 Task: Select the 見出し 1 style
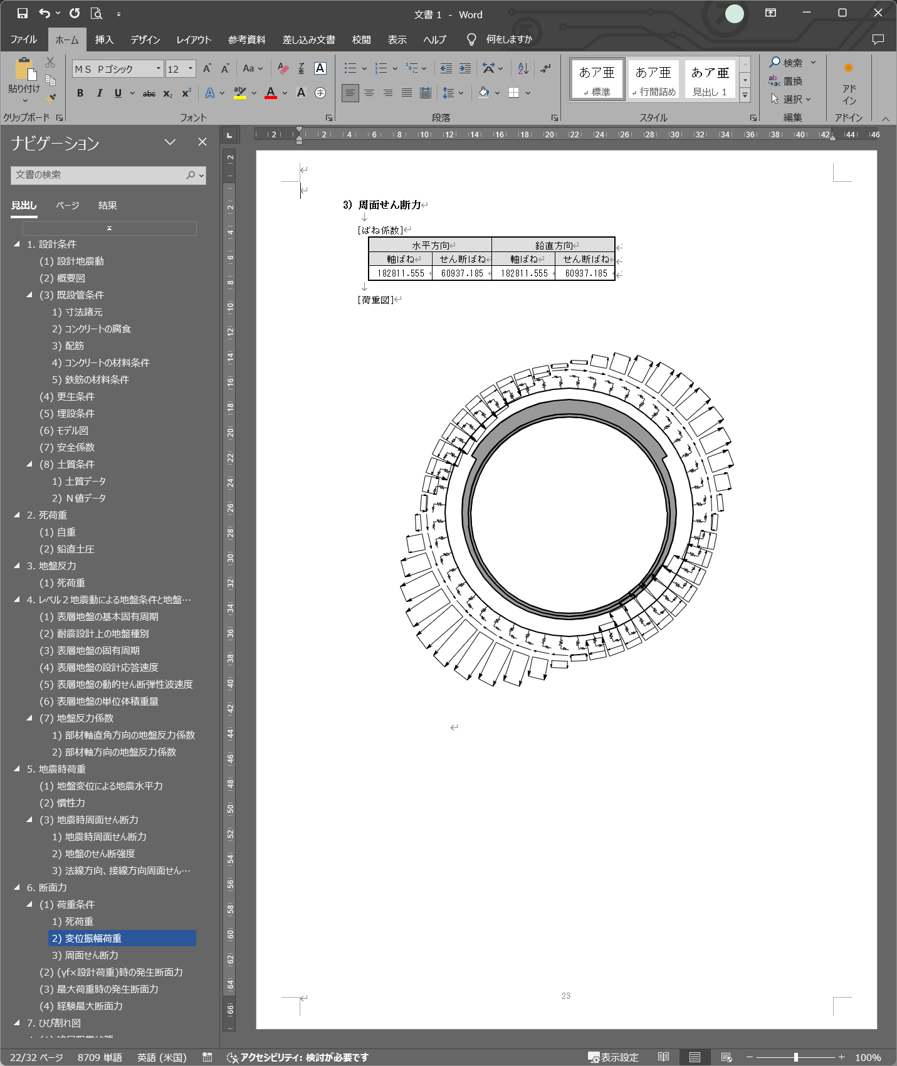[710, 80]
